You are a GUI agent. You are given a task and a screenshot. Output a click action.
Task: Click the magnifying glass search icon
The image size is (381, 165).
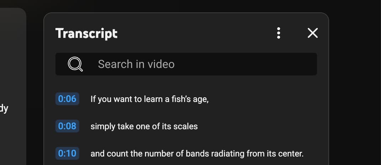75,64
